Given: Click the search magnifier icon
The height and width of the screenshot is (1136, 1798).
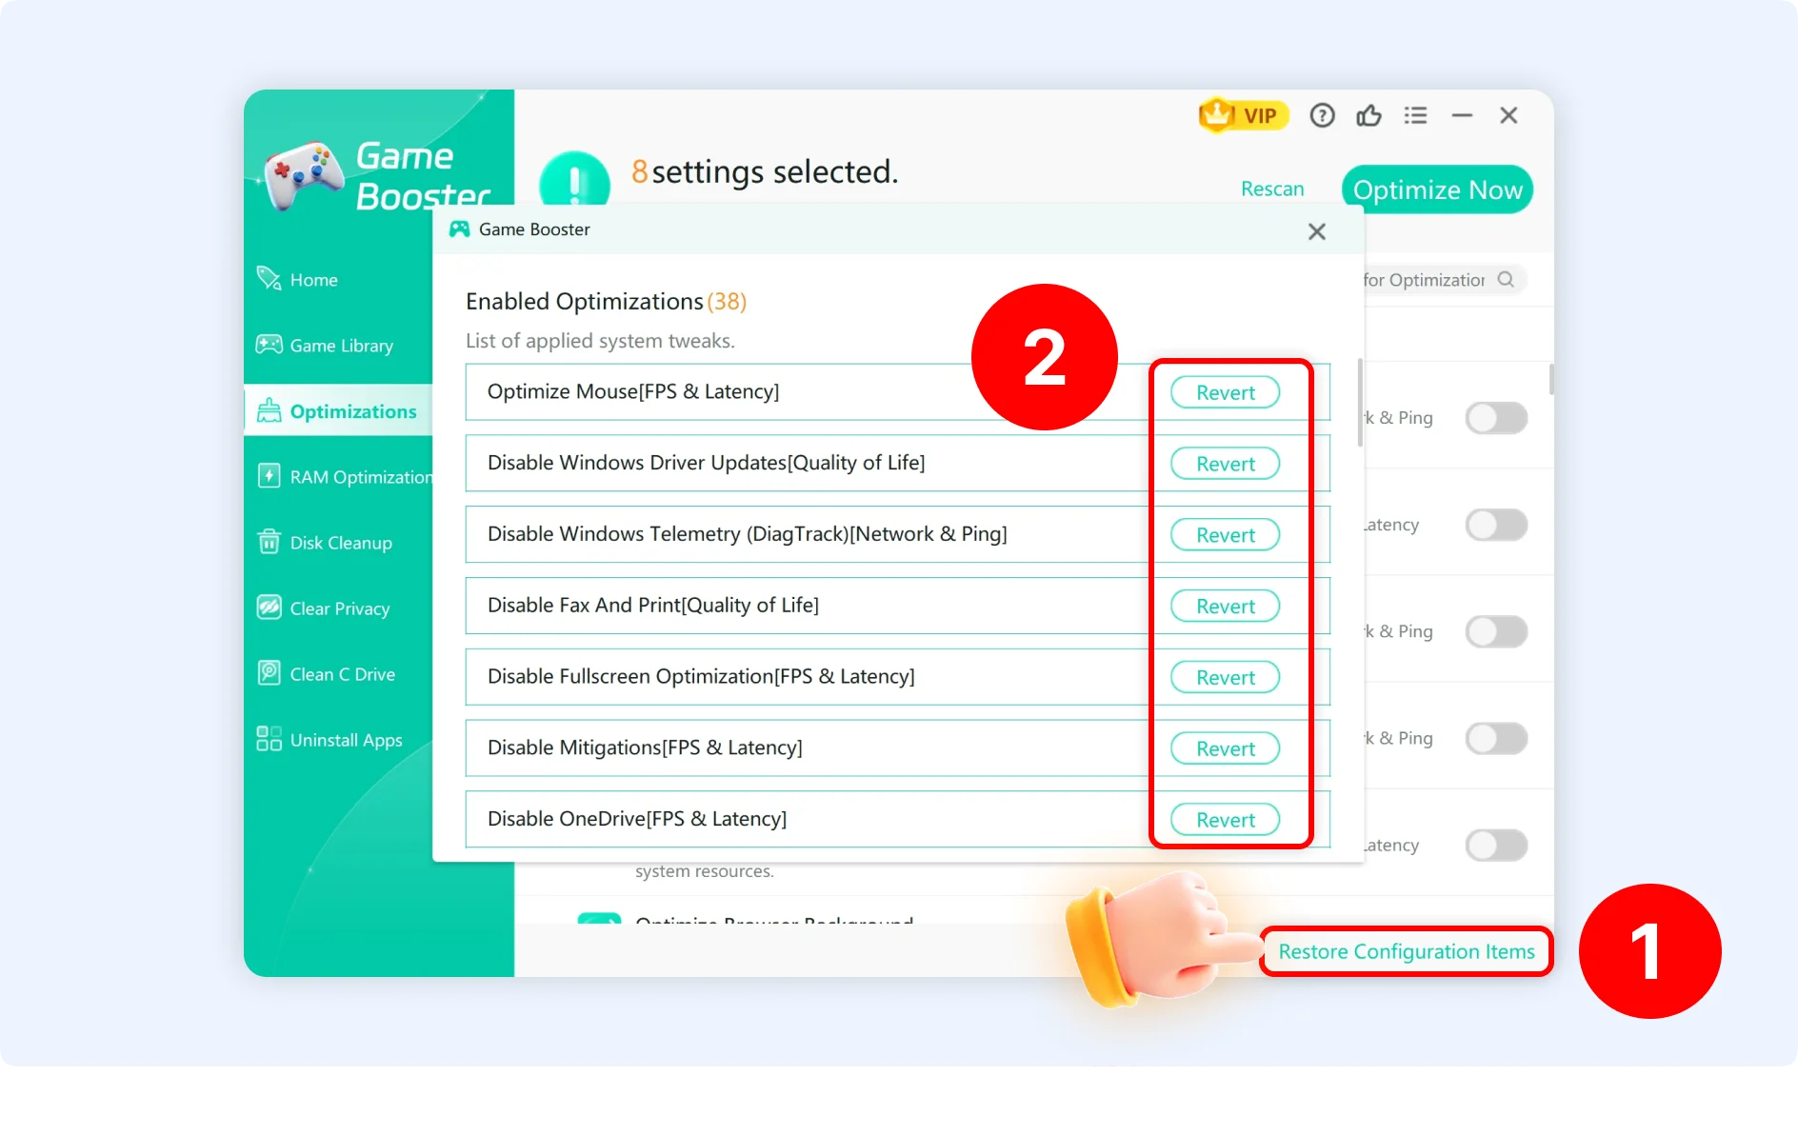Looking at the screenshot, I should (1506, 279).
